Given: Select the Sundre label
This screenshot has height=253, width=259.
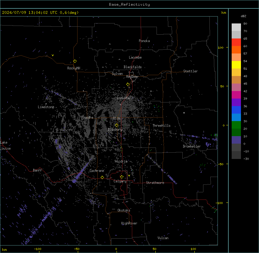Looking at the screenshot, I should pyautogui.click(x=88, y=117).
